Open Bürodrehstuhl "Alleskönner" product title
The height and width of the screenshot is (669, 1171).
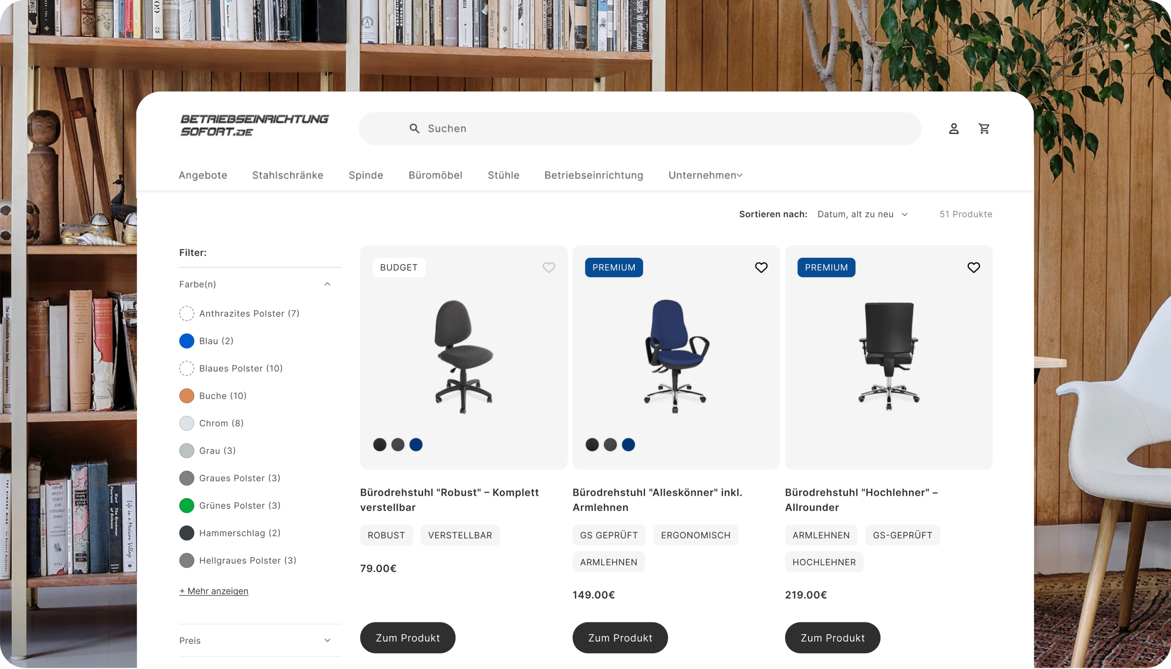tap(657, 500)
